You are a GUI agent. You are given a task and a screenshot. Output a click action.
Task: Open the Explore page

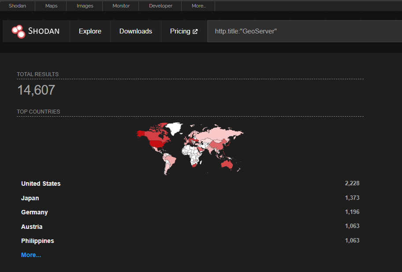click(x=90, y=31)
